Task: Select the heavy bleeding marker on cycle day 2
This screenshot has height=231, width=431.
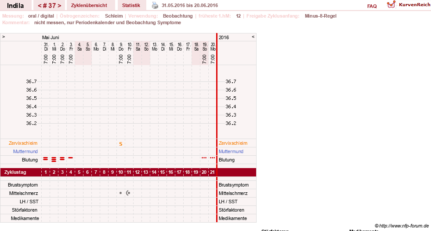Action: coord(54,159)
